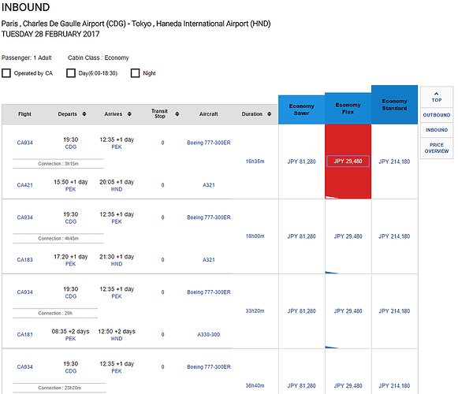Open CA934 link in the 36h40m itinerary
This screenshot has height=394, width=458.
(24, 367)
